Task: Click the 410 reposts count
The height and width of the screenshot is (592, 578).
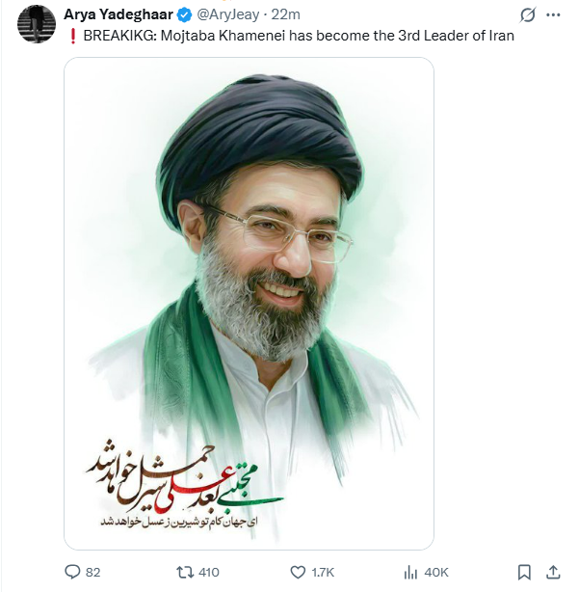Action: 209,573
